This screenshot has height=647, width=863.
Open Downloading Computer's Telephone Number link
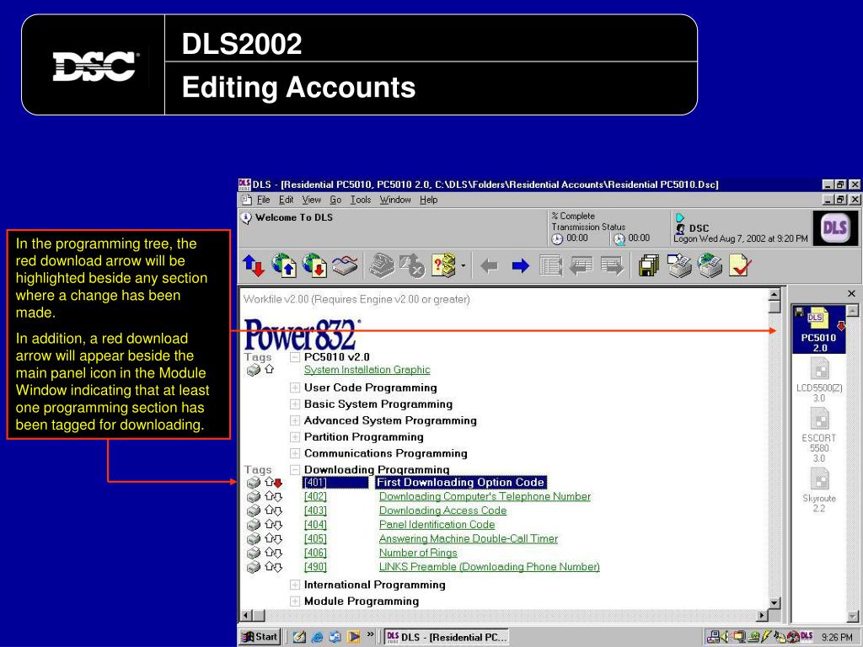coord(485,496)
